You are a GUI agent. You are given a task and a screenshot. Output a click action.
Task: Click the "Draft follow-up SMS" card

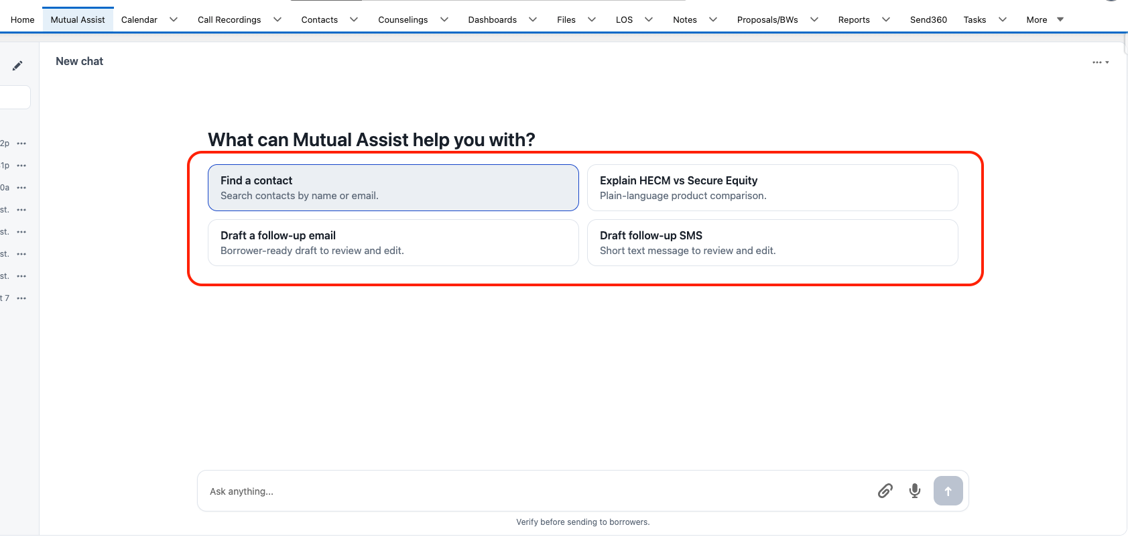pyautogui.click(x=773, y=243)
